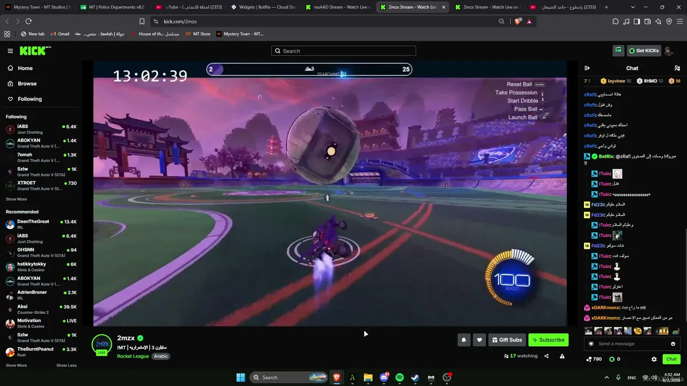687x386 pixels.
Task: Toggle the Brave sidebar panel
Action: tap(637, 21)
